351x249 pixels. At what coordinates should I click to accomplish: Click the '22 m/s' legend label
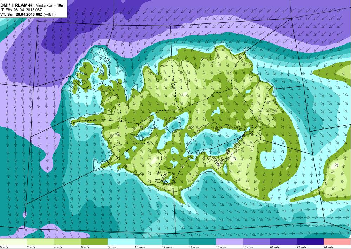pos(302,247)
